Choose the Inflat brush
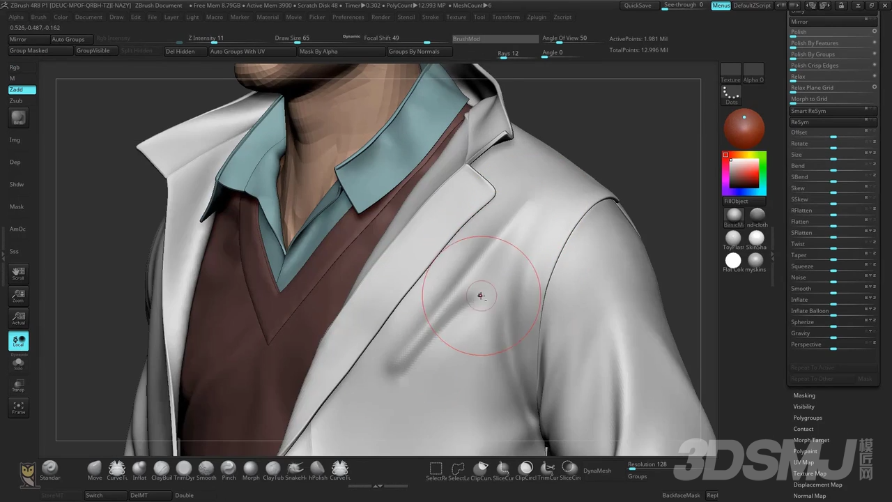 [139, 471]
